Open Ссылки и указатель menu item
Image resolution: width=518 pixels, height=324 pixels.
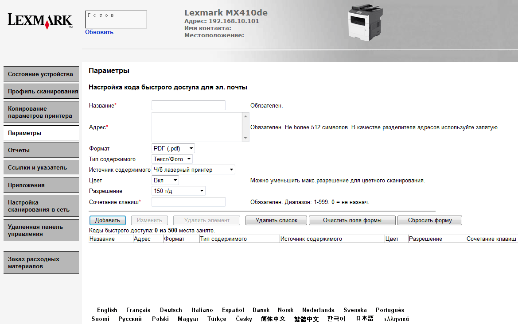tap(41, 168)
